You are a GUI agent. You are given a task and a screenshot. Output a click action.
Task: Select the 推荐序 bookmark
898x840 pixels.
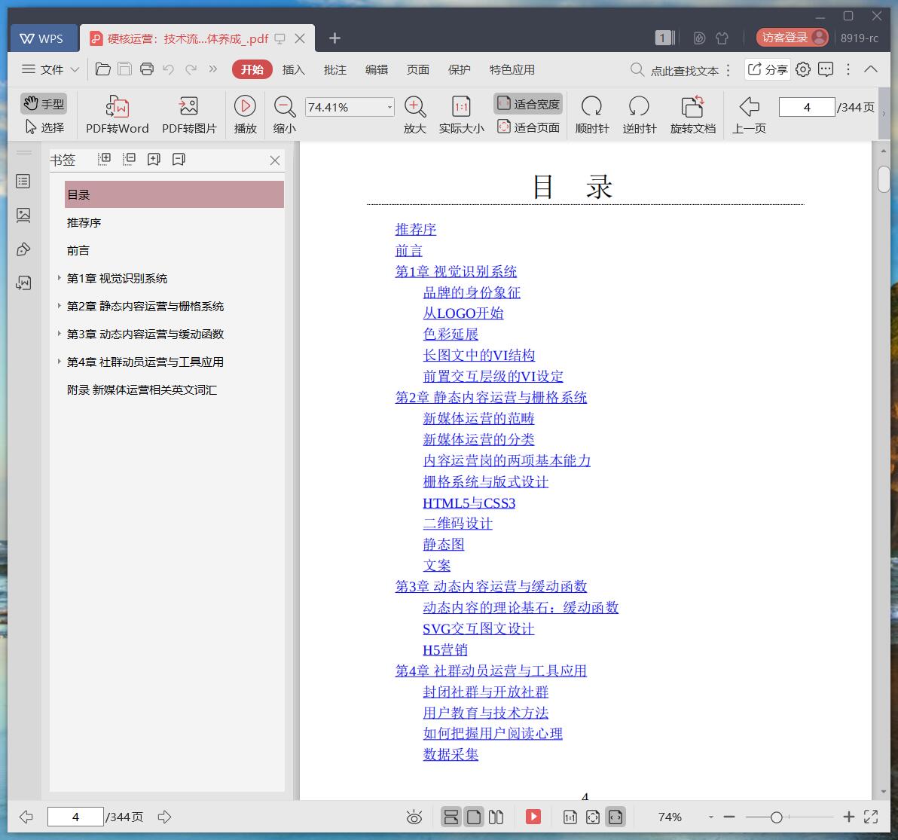click(84, 222)
